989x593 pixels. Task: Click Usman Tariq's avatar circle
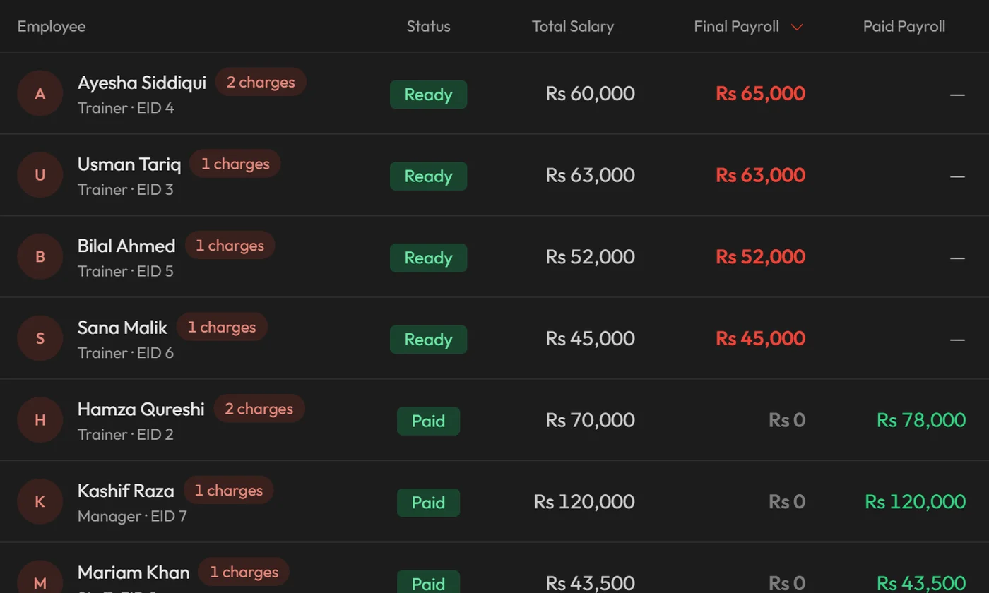pyautogui.click(x=40, y=175)
